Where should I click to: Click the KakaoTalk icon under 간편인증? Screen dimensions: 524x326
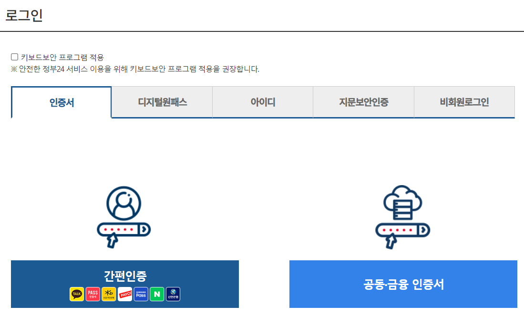77,294
